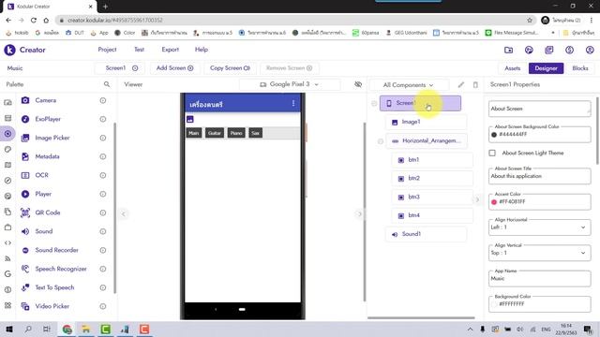This screenshot has height=337, width=600.
Task: Open the Screen1 screen selector dropdown
Action: pyautogui.click(x=121, y=68)
